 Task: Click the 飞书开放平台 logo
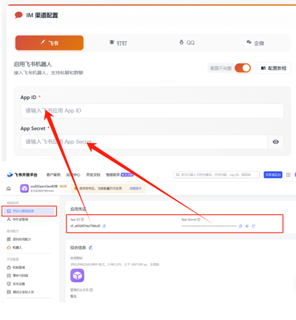click(22, 175)
